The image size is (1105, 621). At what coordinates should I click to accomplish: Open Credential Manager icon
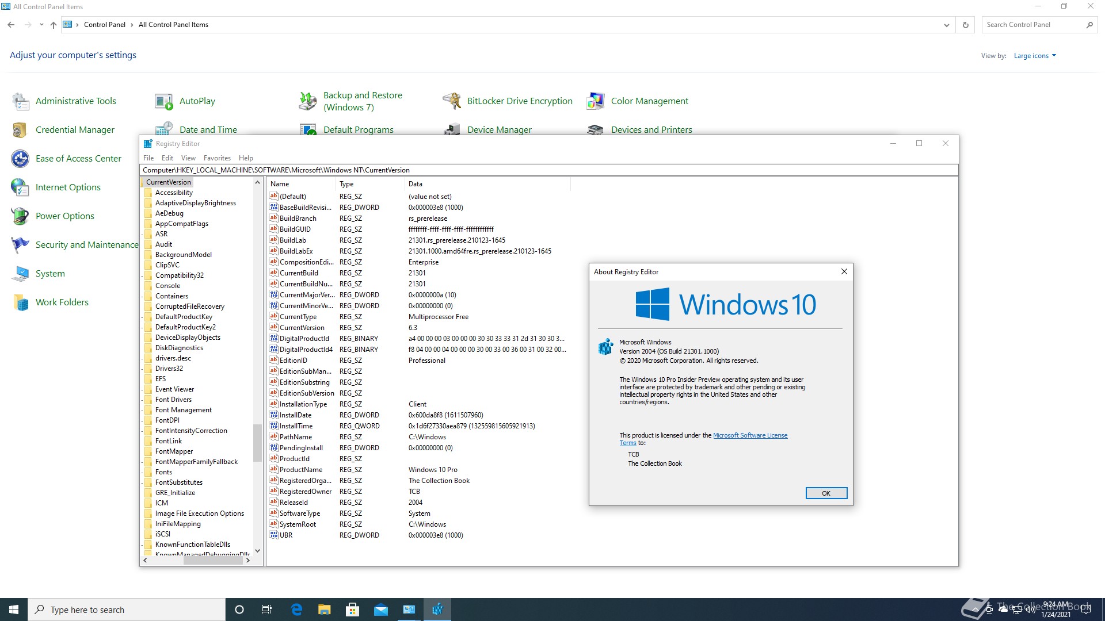tap(21, 130)
